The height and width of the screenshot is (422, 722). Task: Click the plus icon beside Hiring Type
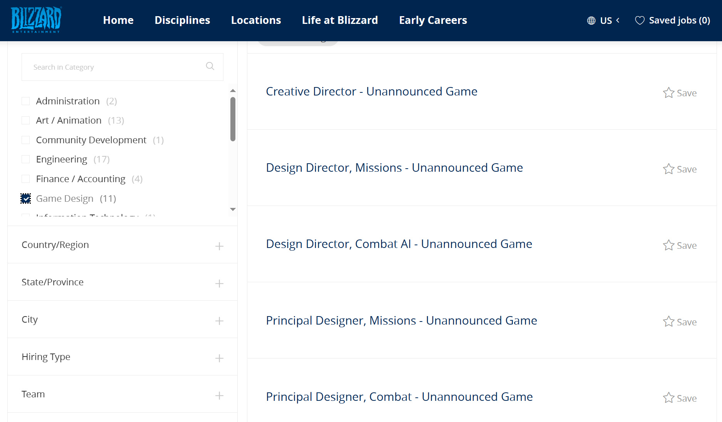(x=219, y=358)
